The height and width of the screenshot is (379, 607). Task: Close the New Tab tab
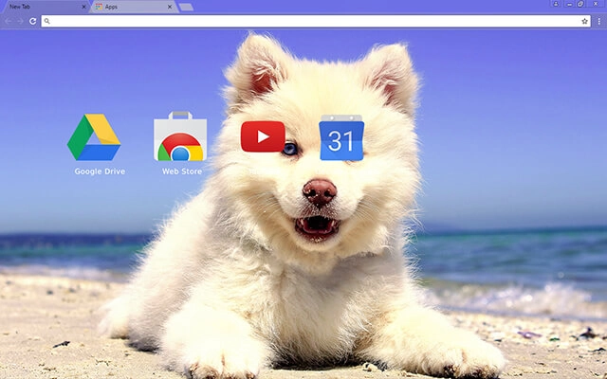pyautogui.click(x=83, y=7)
